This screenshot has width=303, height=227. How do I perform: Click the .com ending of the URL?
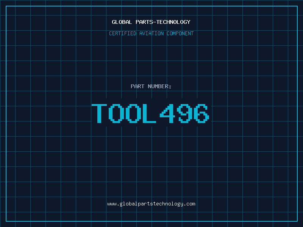(x=190, y=204)
